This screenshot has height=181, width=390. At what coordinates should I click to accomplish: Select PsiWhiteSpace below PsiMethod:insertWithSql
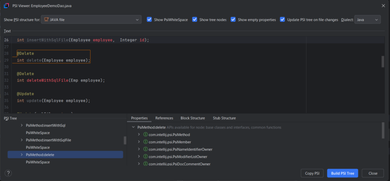pyautogui.click(x=38, y=133)
